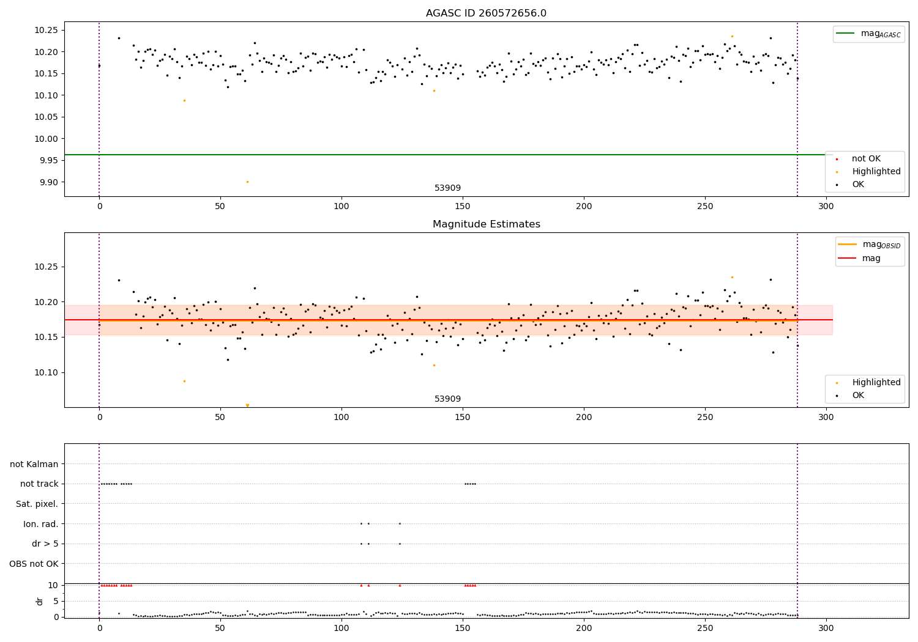The image size is (918, 642).
Task: Click the "53909" label in the top plot
Action: 447,188
